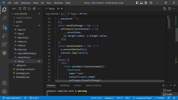The height and width of the screenshot is (100, 178).
Task: Toggle secondary side bar visibility
Action: coord(145,3)
